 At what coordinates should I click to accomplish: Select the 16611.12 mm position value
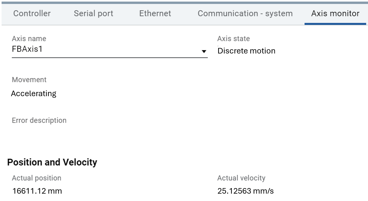[37, 191]
